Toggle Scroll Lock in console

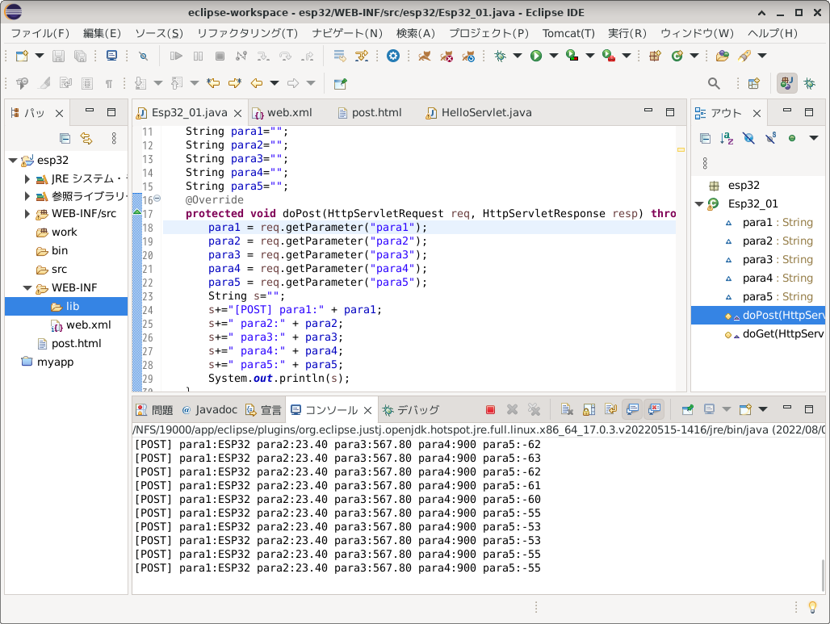[x=589, y=409]
